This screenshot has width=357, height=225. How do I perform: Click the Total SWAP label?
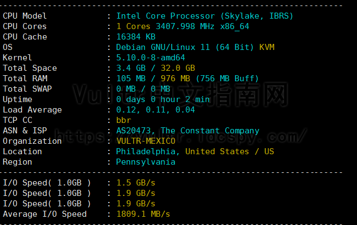30,89
